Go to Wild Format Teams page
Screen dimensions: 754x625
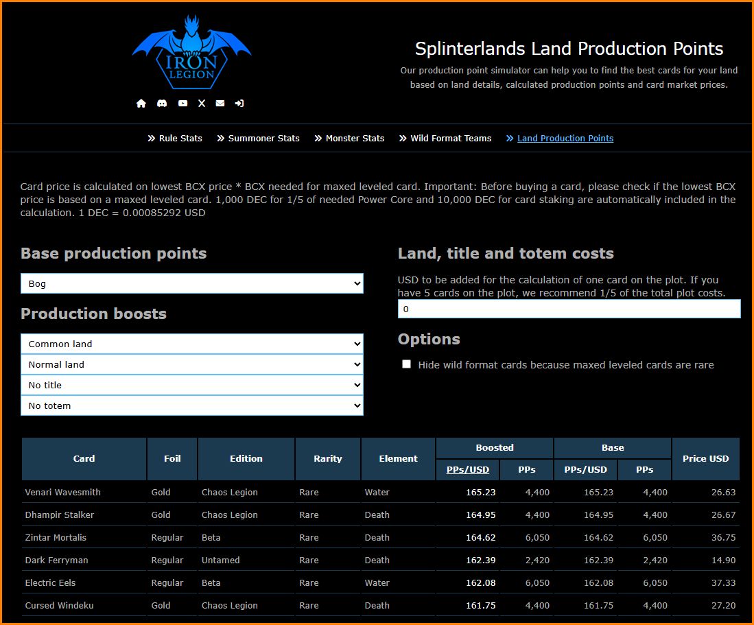[445, 139]
